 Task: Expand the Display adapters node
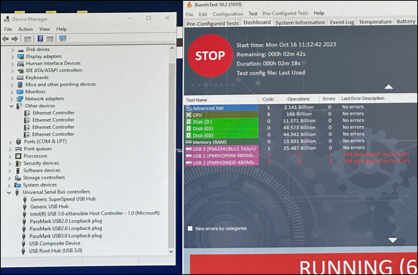tap(12, 57)
